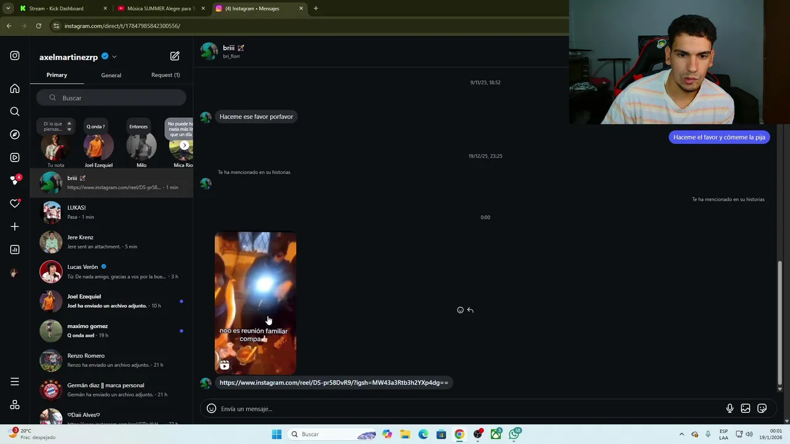Show hidden tray icons chevron

click(x=681, y=434)
